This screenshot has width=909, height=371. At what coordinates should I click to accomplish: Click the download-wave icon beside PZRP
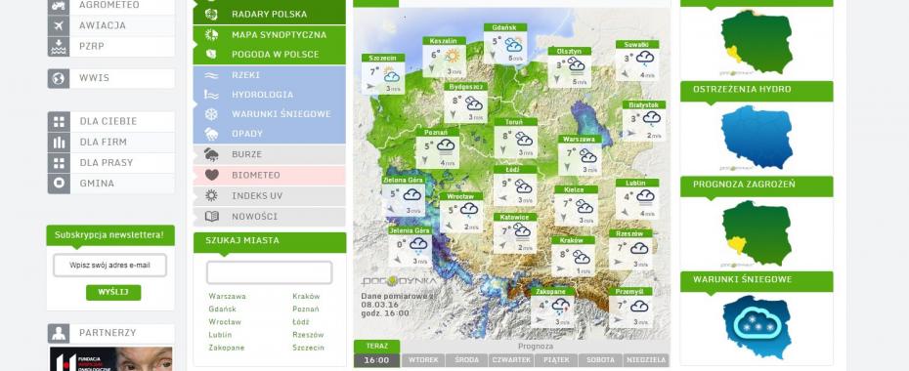pos(59,46)
